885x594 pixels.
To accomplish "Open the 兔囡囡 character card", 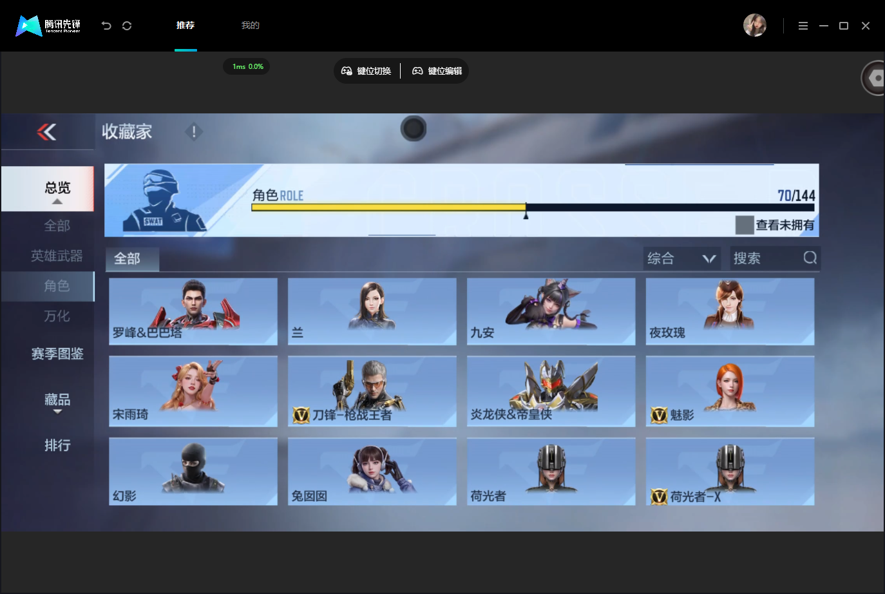I will (x=372, y=472).
